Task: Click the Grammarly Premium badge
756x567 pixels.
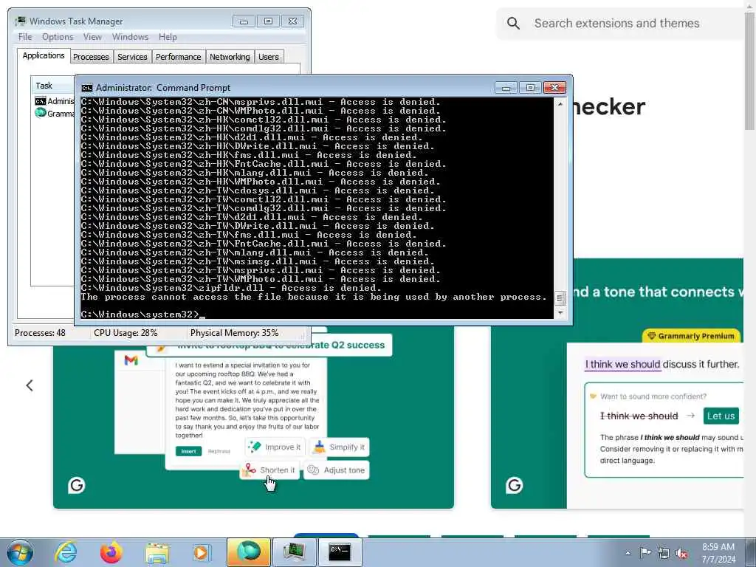Action: (x=691, y=336)
